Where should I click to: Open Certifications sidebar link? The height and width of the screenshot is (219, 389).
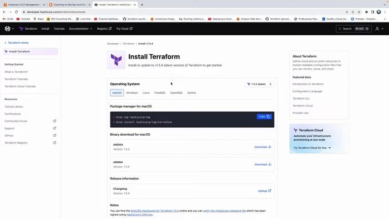[13, 114]
